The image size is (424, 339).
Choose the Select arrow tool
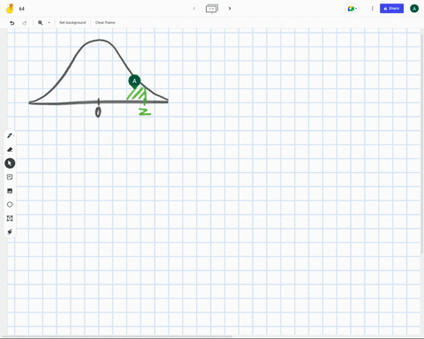[10, 163]
